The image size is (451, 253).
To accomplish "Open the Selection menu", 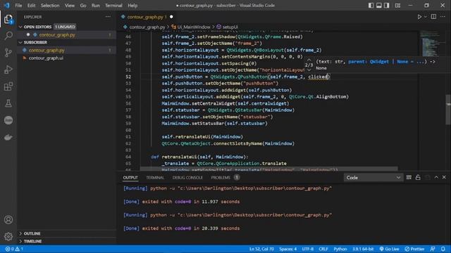I will [x=50, y=6].
